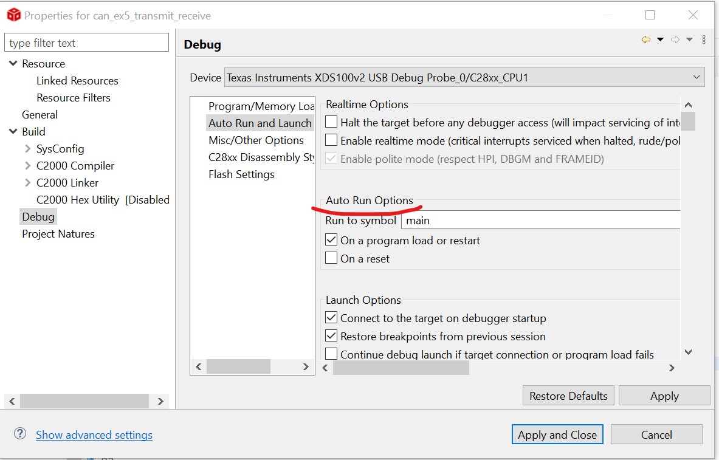
Task: Open Show advanced settings link
Action: 94,435
